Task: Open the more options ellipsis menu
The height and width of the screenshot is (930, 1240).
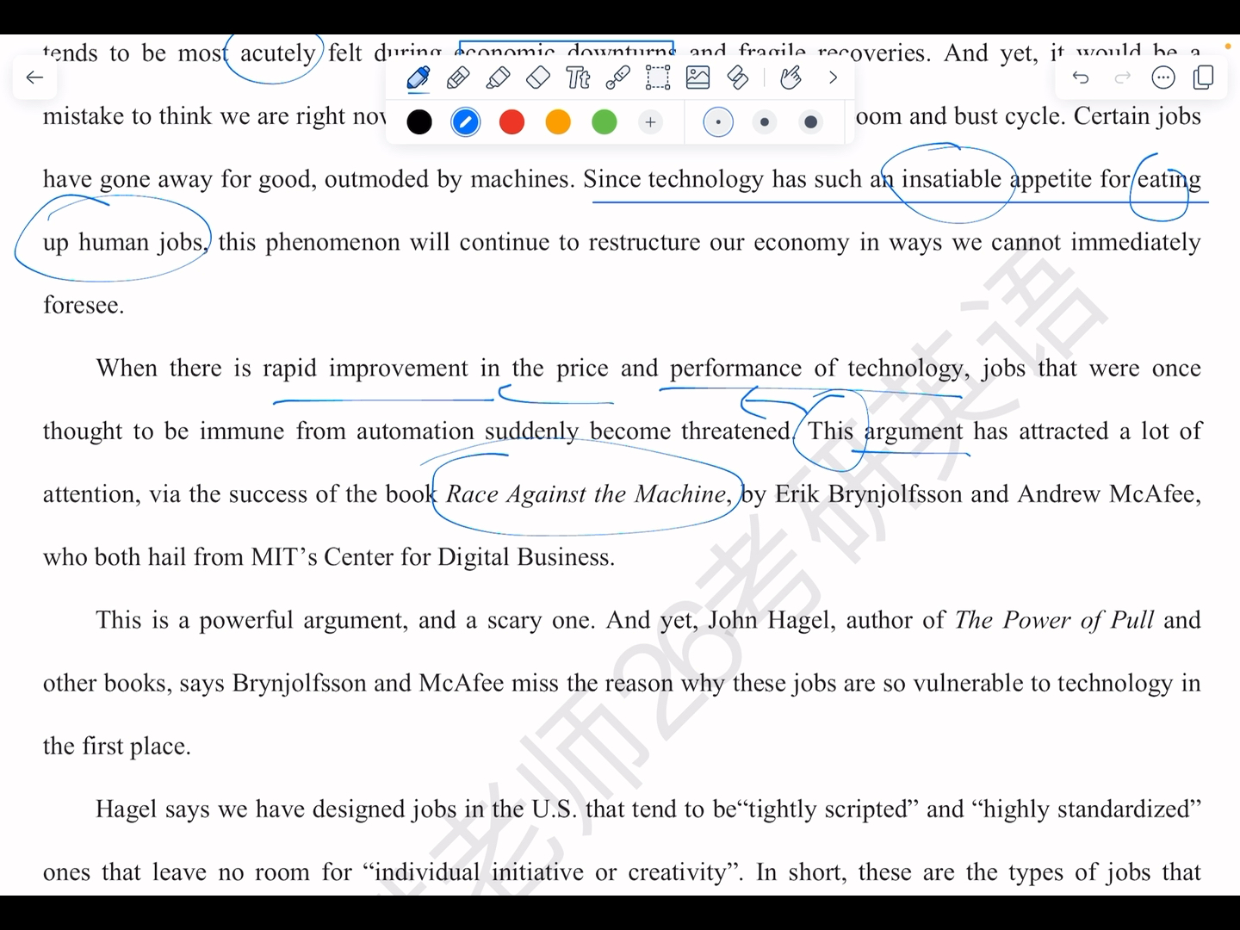Action: click(1163, 77)
